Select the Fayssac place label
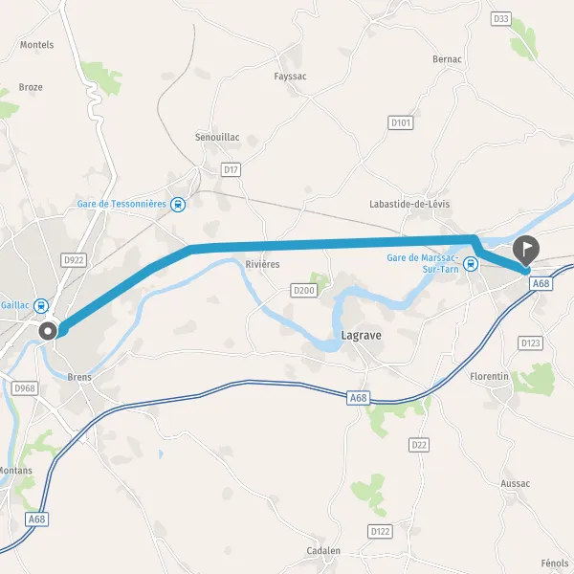Image resolution: width=574 pixels, height=574 pixels. tap(290, 77)
